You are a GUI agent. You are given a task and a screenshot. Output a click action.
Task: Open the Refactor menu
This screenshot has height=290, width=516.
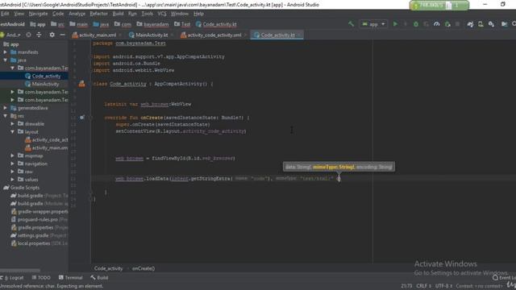pyautogui.click(x=98, y=14)
